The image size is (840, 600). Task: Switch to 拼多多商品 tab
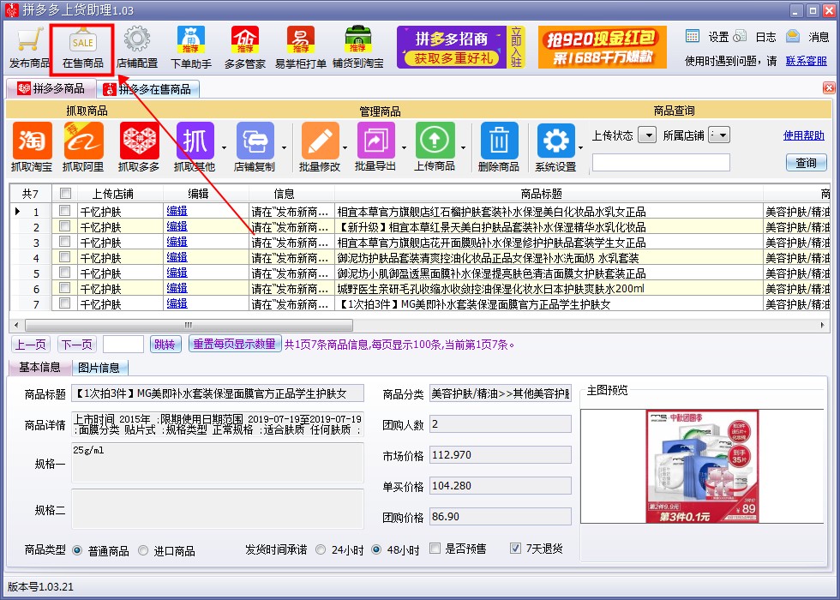point(51,88)
